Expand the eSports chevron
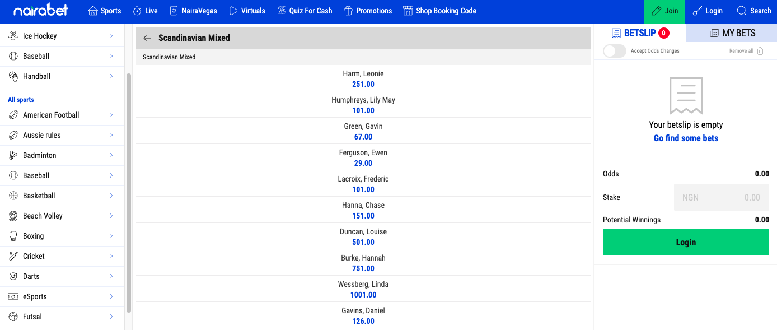The width and height of the screenshot is (777, 330). tap(111, 296)
